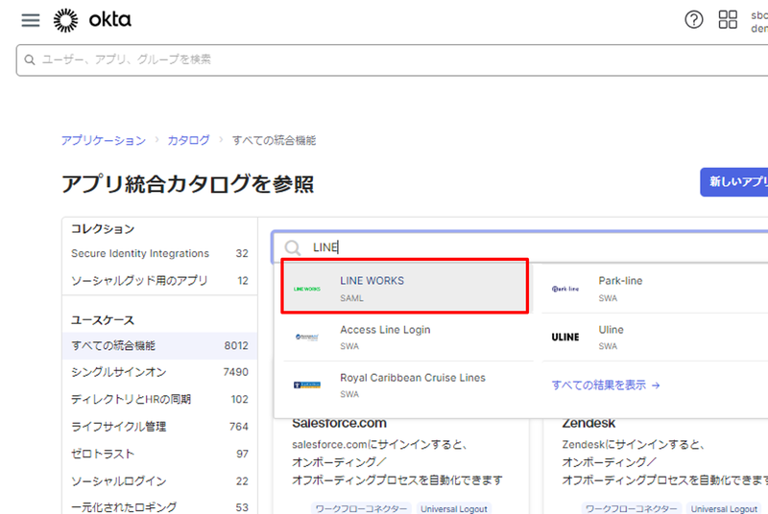Open the help question mark icon

(x=693, y=20)
